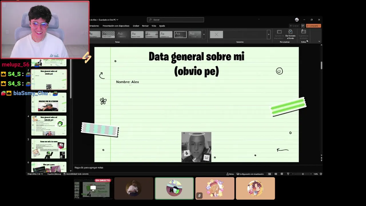Screen dimensions: 366x206
Task: Apply the fifth striped theme thumbnail
Action: click(152, 34)
